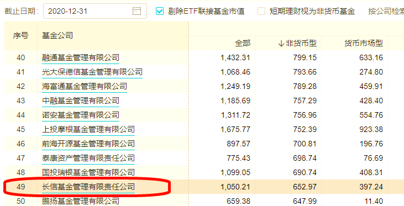Select money market value 76.69 cell

pos(374,158)
